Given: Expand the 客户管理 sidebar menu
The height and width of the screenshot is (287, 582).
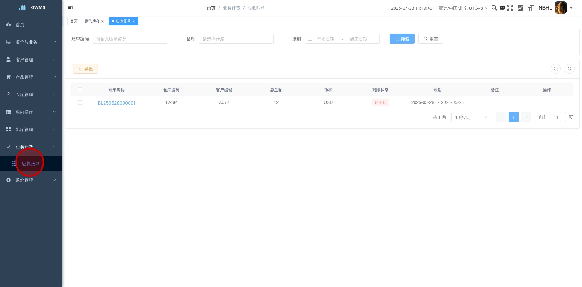Looking at the screenshot, I should coord(31,60).
